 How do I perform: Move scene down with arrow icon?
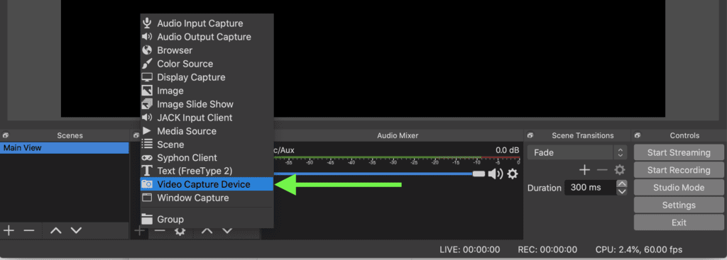pos(75,230)
